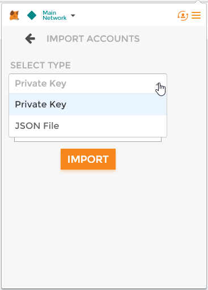Expand the network selector caret
This screenshot has height=290, width=208.
[x=73, y=15]
